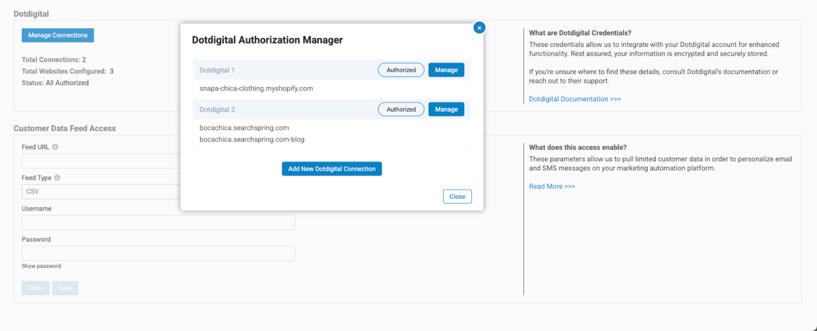Click the Clear button

click(36, 288)
